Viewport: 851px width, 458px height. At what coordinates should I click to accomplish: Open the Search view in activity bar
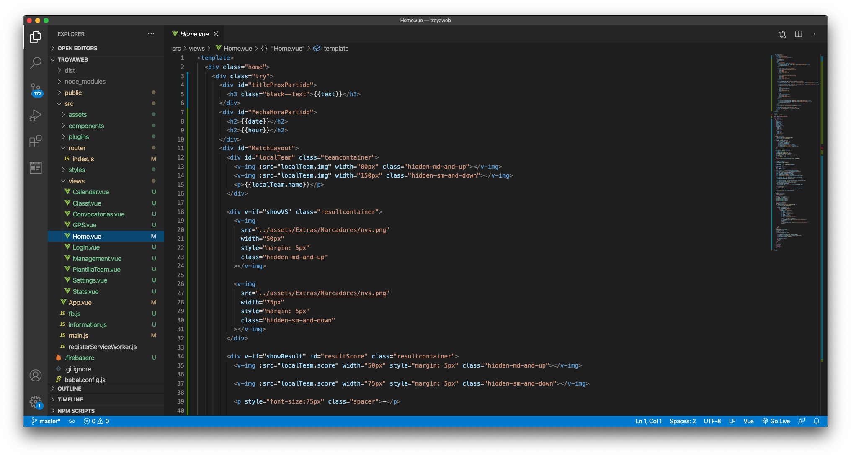(36, 63)
